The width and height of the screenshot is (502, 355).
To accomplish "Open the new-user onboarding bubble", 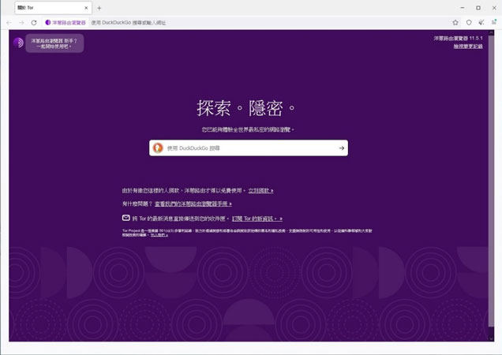I will 54,43.
